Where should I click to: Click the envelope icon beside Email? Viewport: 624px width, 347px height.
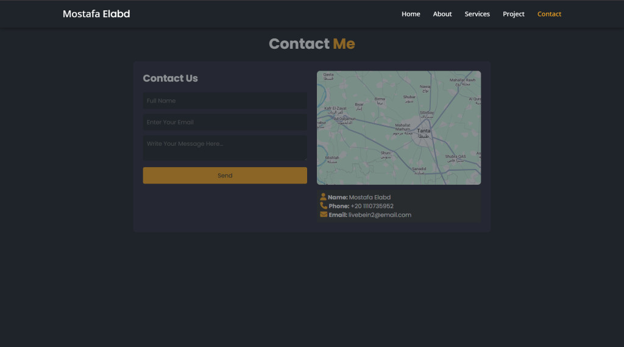click(x=324, y=214)
